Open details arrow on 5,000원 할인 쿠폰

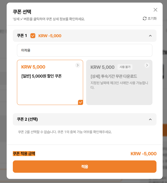(x=78, y=65)
